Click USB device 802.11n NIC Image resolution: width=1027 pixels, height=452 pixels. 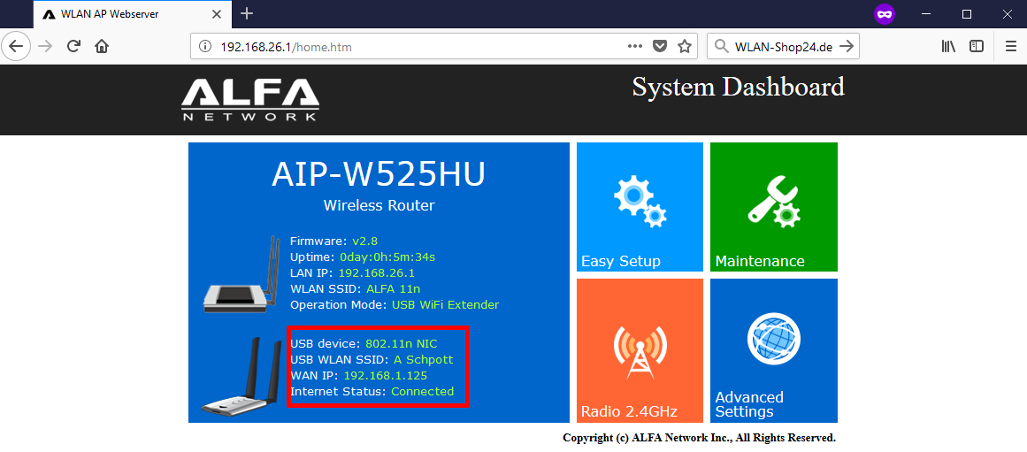point(402,343)
